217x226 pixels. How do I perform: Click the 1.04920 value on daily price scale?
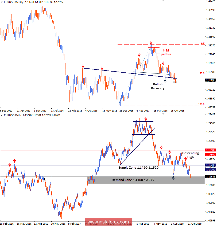211,212
